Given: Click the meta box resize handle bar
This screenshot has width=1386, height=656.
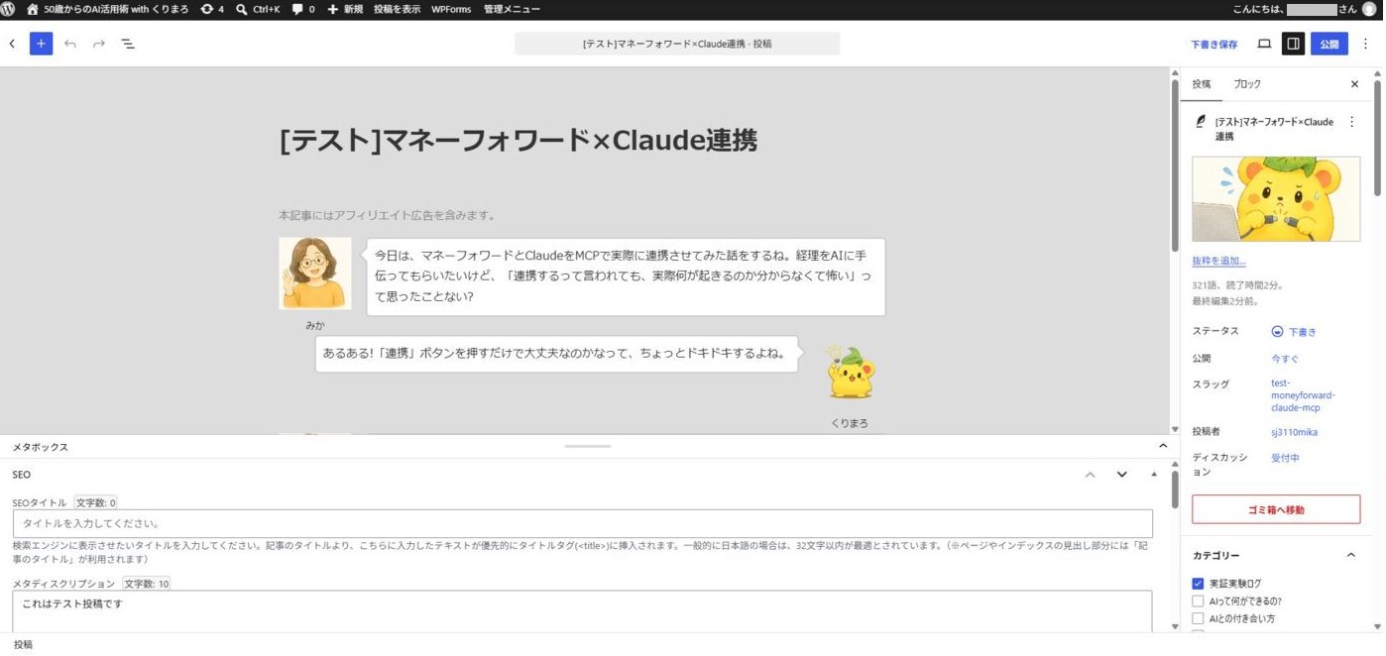Looking at the screenshot, I should [588, 446].
